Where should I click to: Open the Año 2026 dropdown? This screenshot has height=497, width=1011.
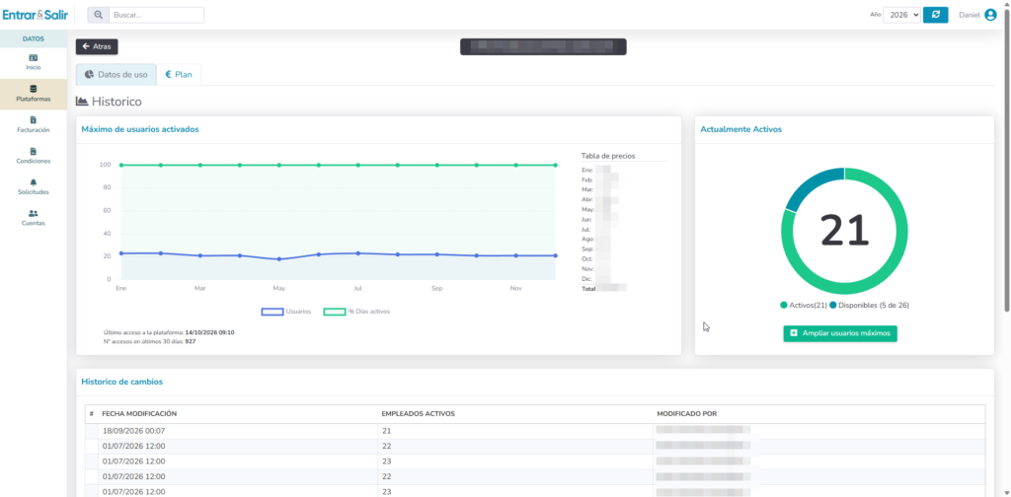pyautogui.click(x=901, y=15)
